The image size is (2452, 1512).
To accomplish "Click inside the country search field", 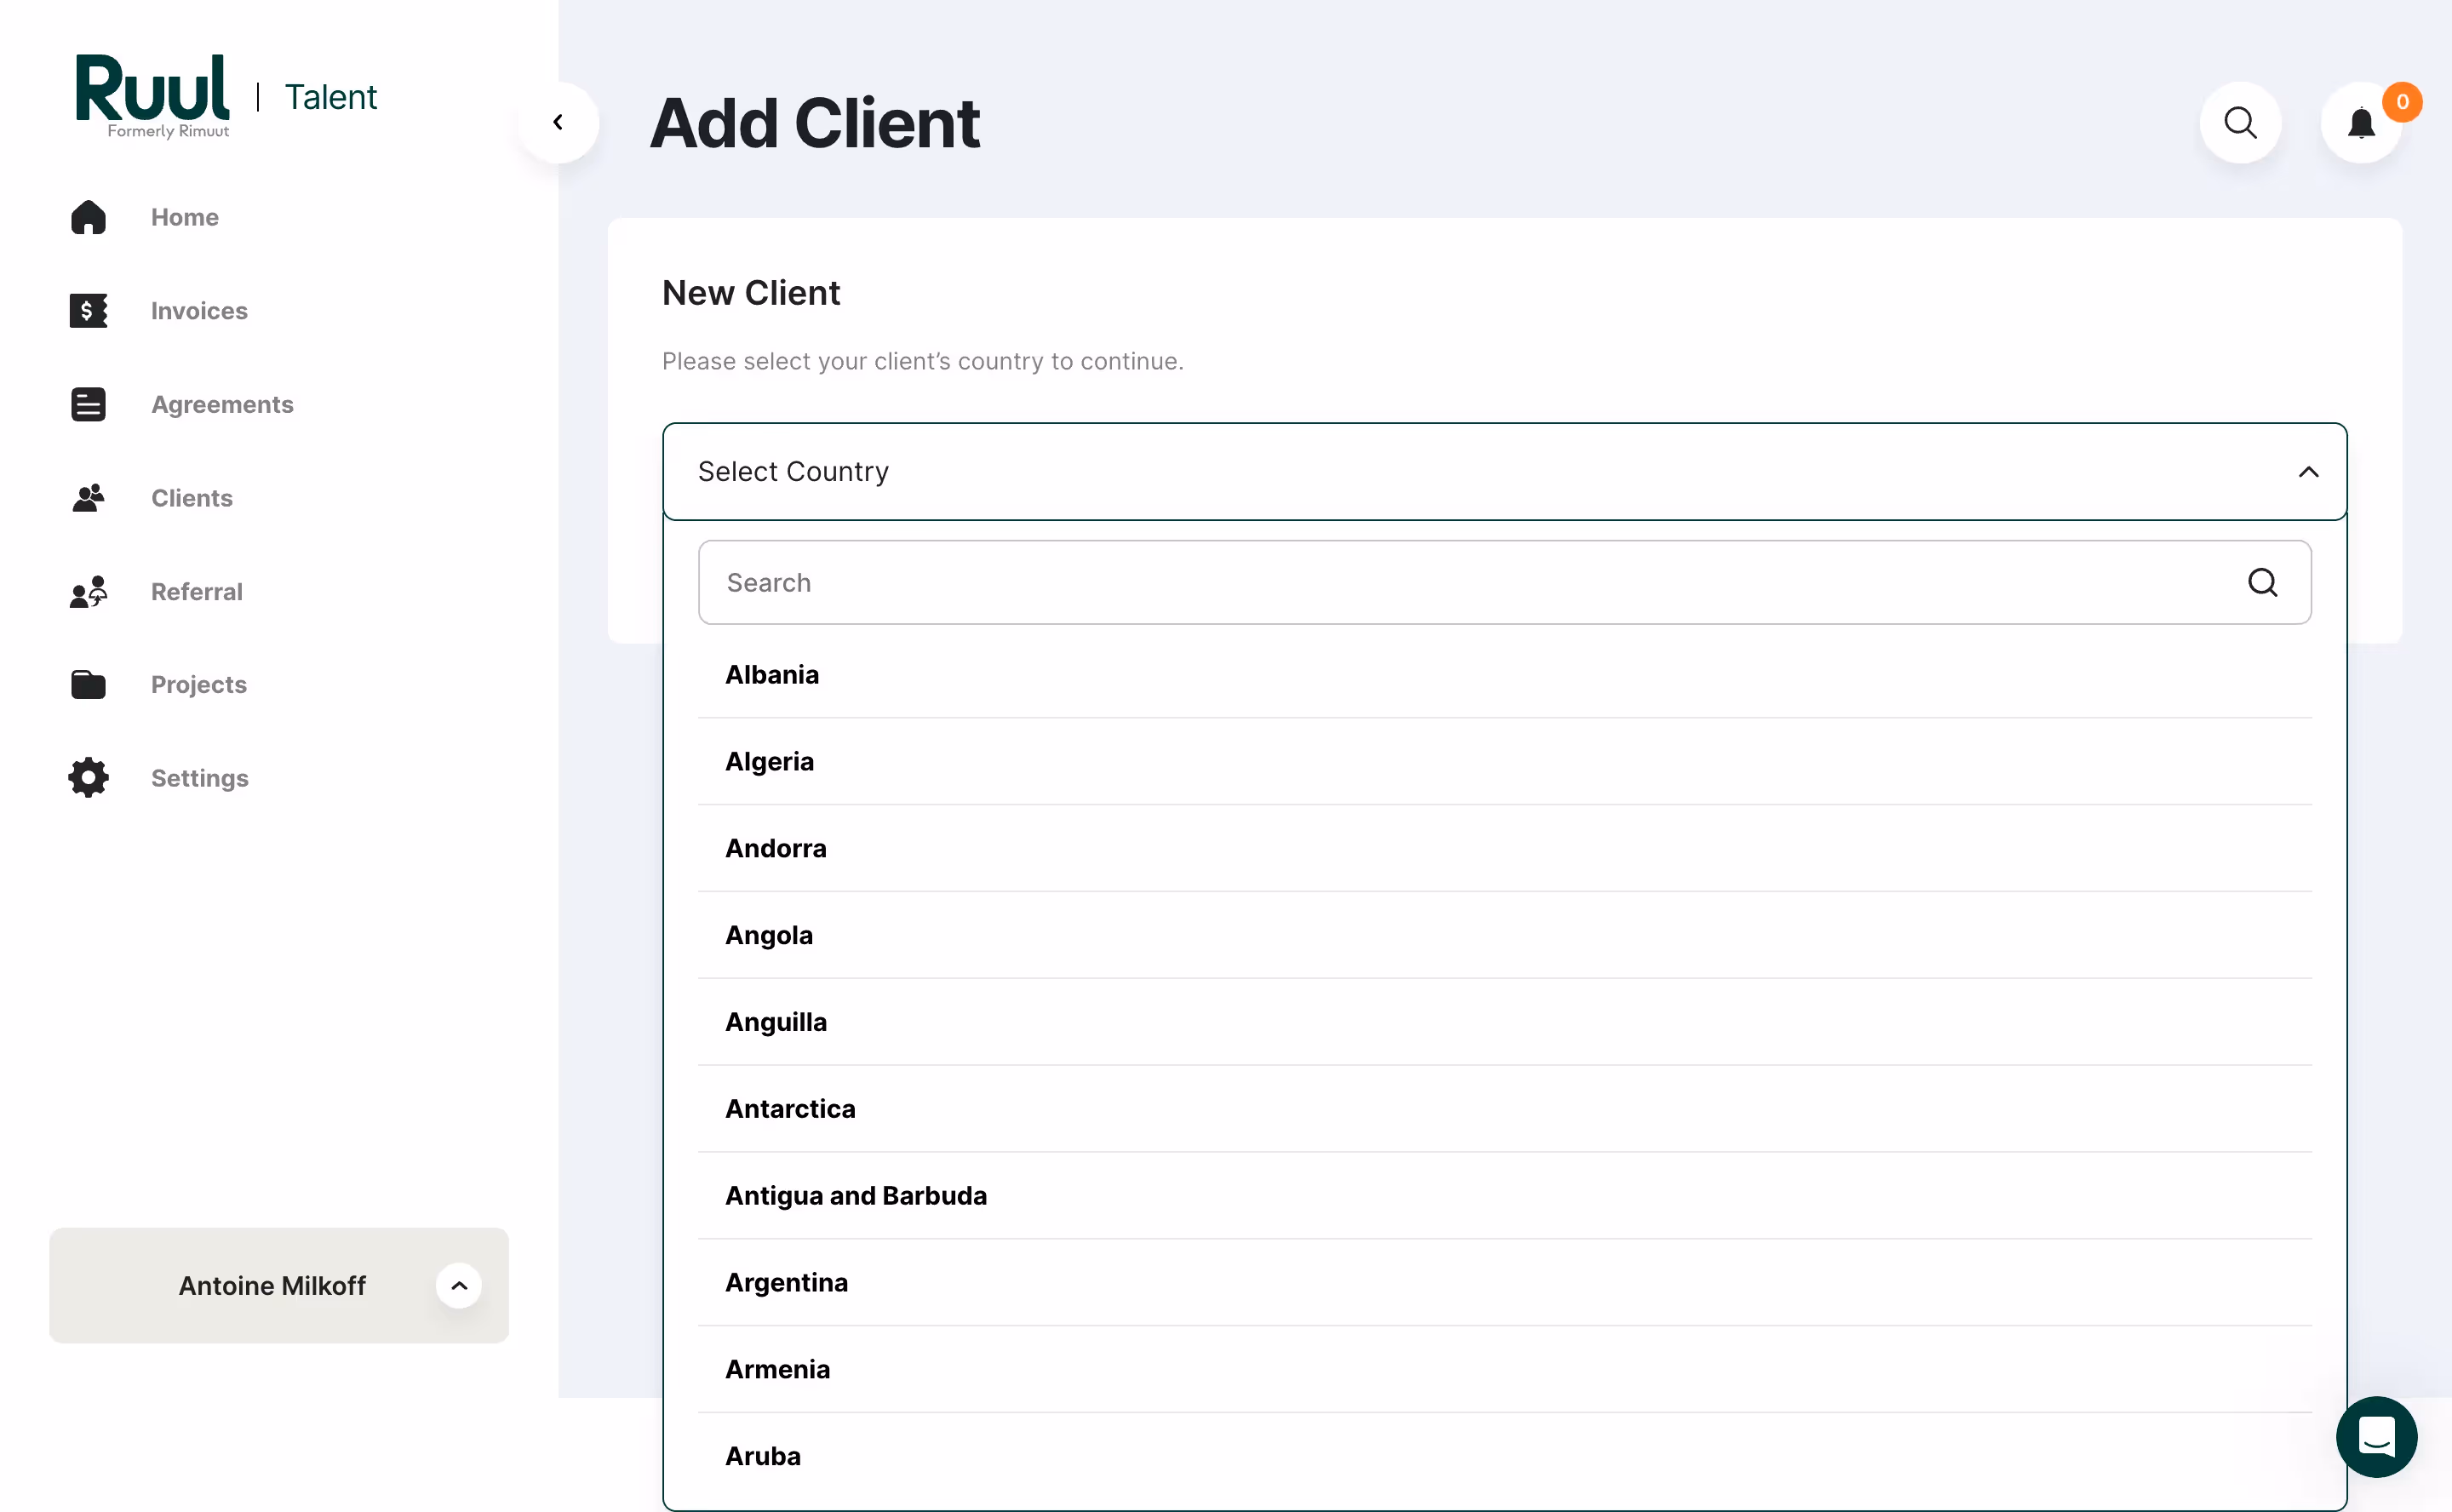I will coord(1200,582).
